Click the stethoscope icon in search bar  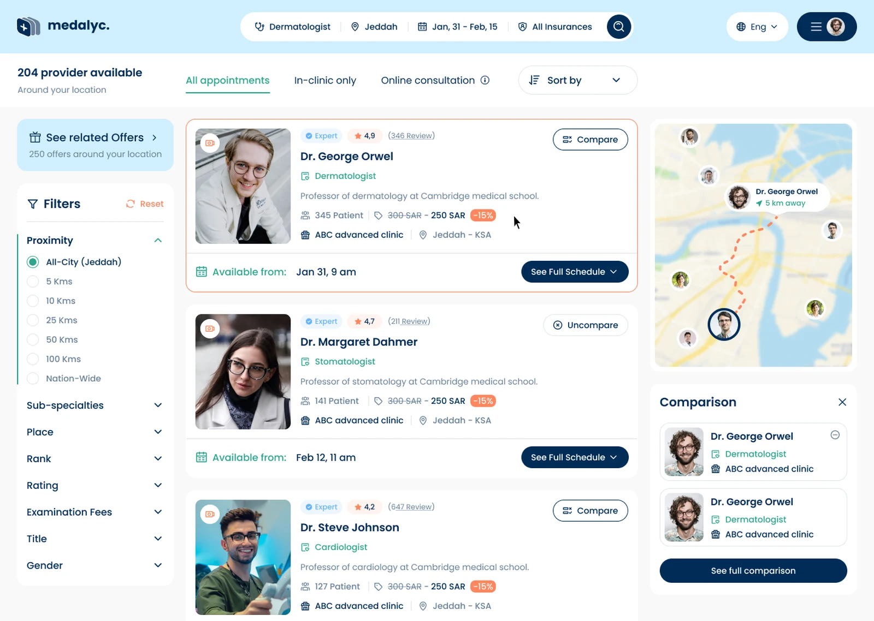[259, 27]
